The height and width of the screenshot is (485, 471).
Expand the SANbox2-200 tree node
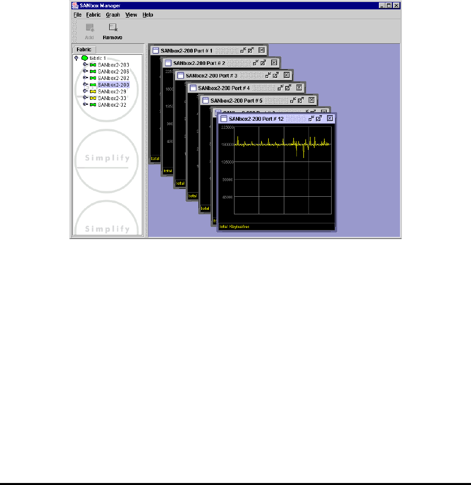point(85,85)
